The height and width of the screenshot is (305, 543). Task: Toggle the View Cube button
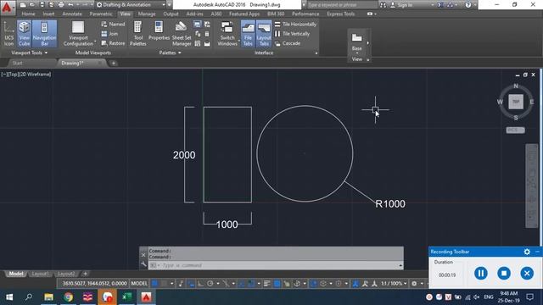[25, 34]
